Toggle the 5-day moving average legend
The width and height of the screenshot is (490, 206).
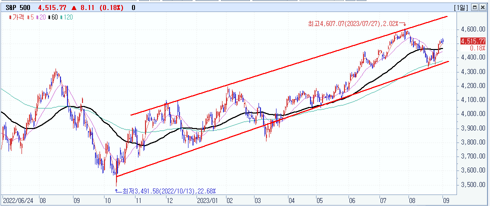click(31, 17)
